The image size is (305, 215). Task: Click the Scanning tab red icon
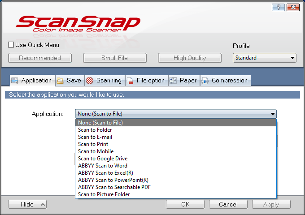(x=90, y=81)
